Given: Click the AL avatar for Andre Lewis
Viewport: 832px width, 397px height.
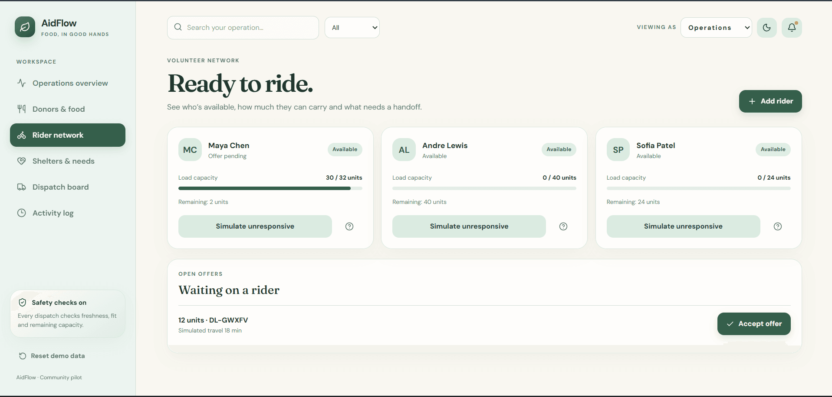Looking at the screenshot, I should [404, 150].
